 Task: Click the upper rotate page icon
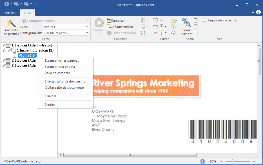173,27
